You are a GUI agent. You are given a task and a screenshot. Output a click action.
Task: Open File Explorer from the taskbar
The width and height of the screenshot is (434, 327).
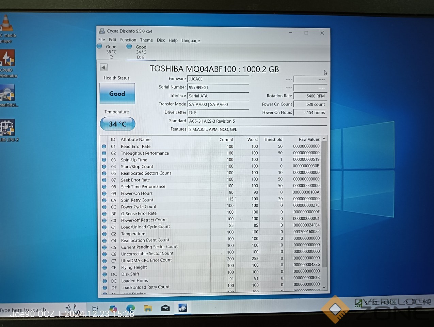point(148,309)
